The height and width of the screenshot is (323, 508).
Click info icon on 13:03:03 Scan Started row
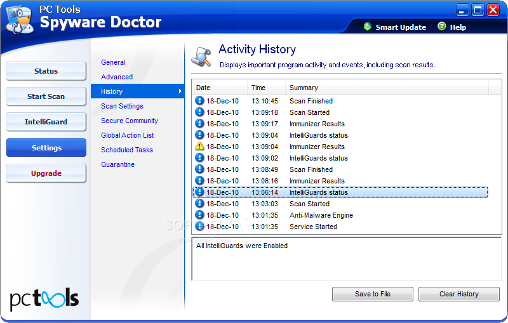(x=199, y=203)
